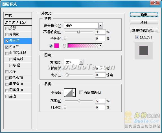Enable the 光泽 satin checkbox

click(x=7, y=72)
